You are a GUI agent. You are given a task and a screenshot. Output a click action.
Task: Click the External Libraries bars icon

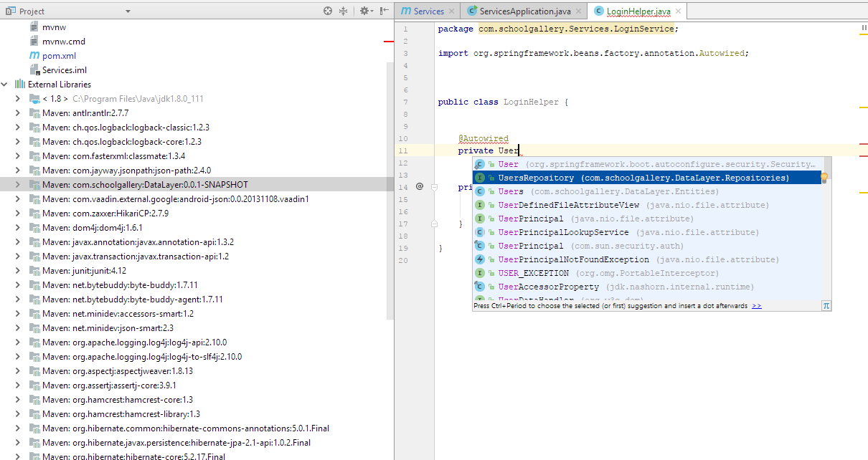20,85
